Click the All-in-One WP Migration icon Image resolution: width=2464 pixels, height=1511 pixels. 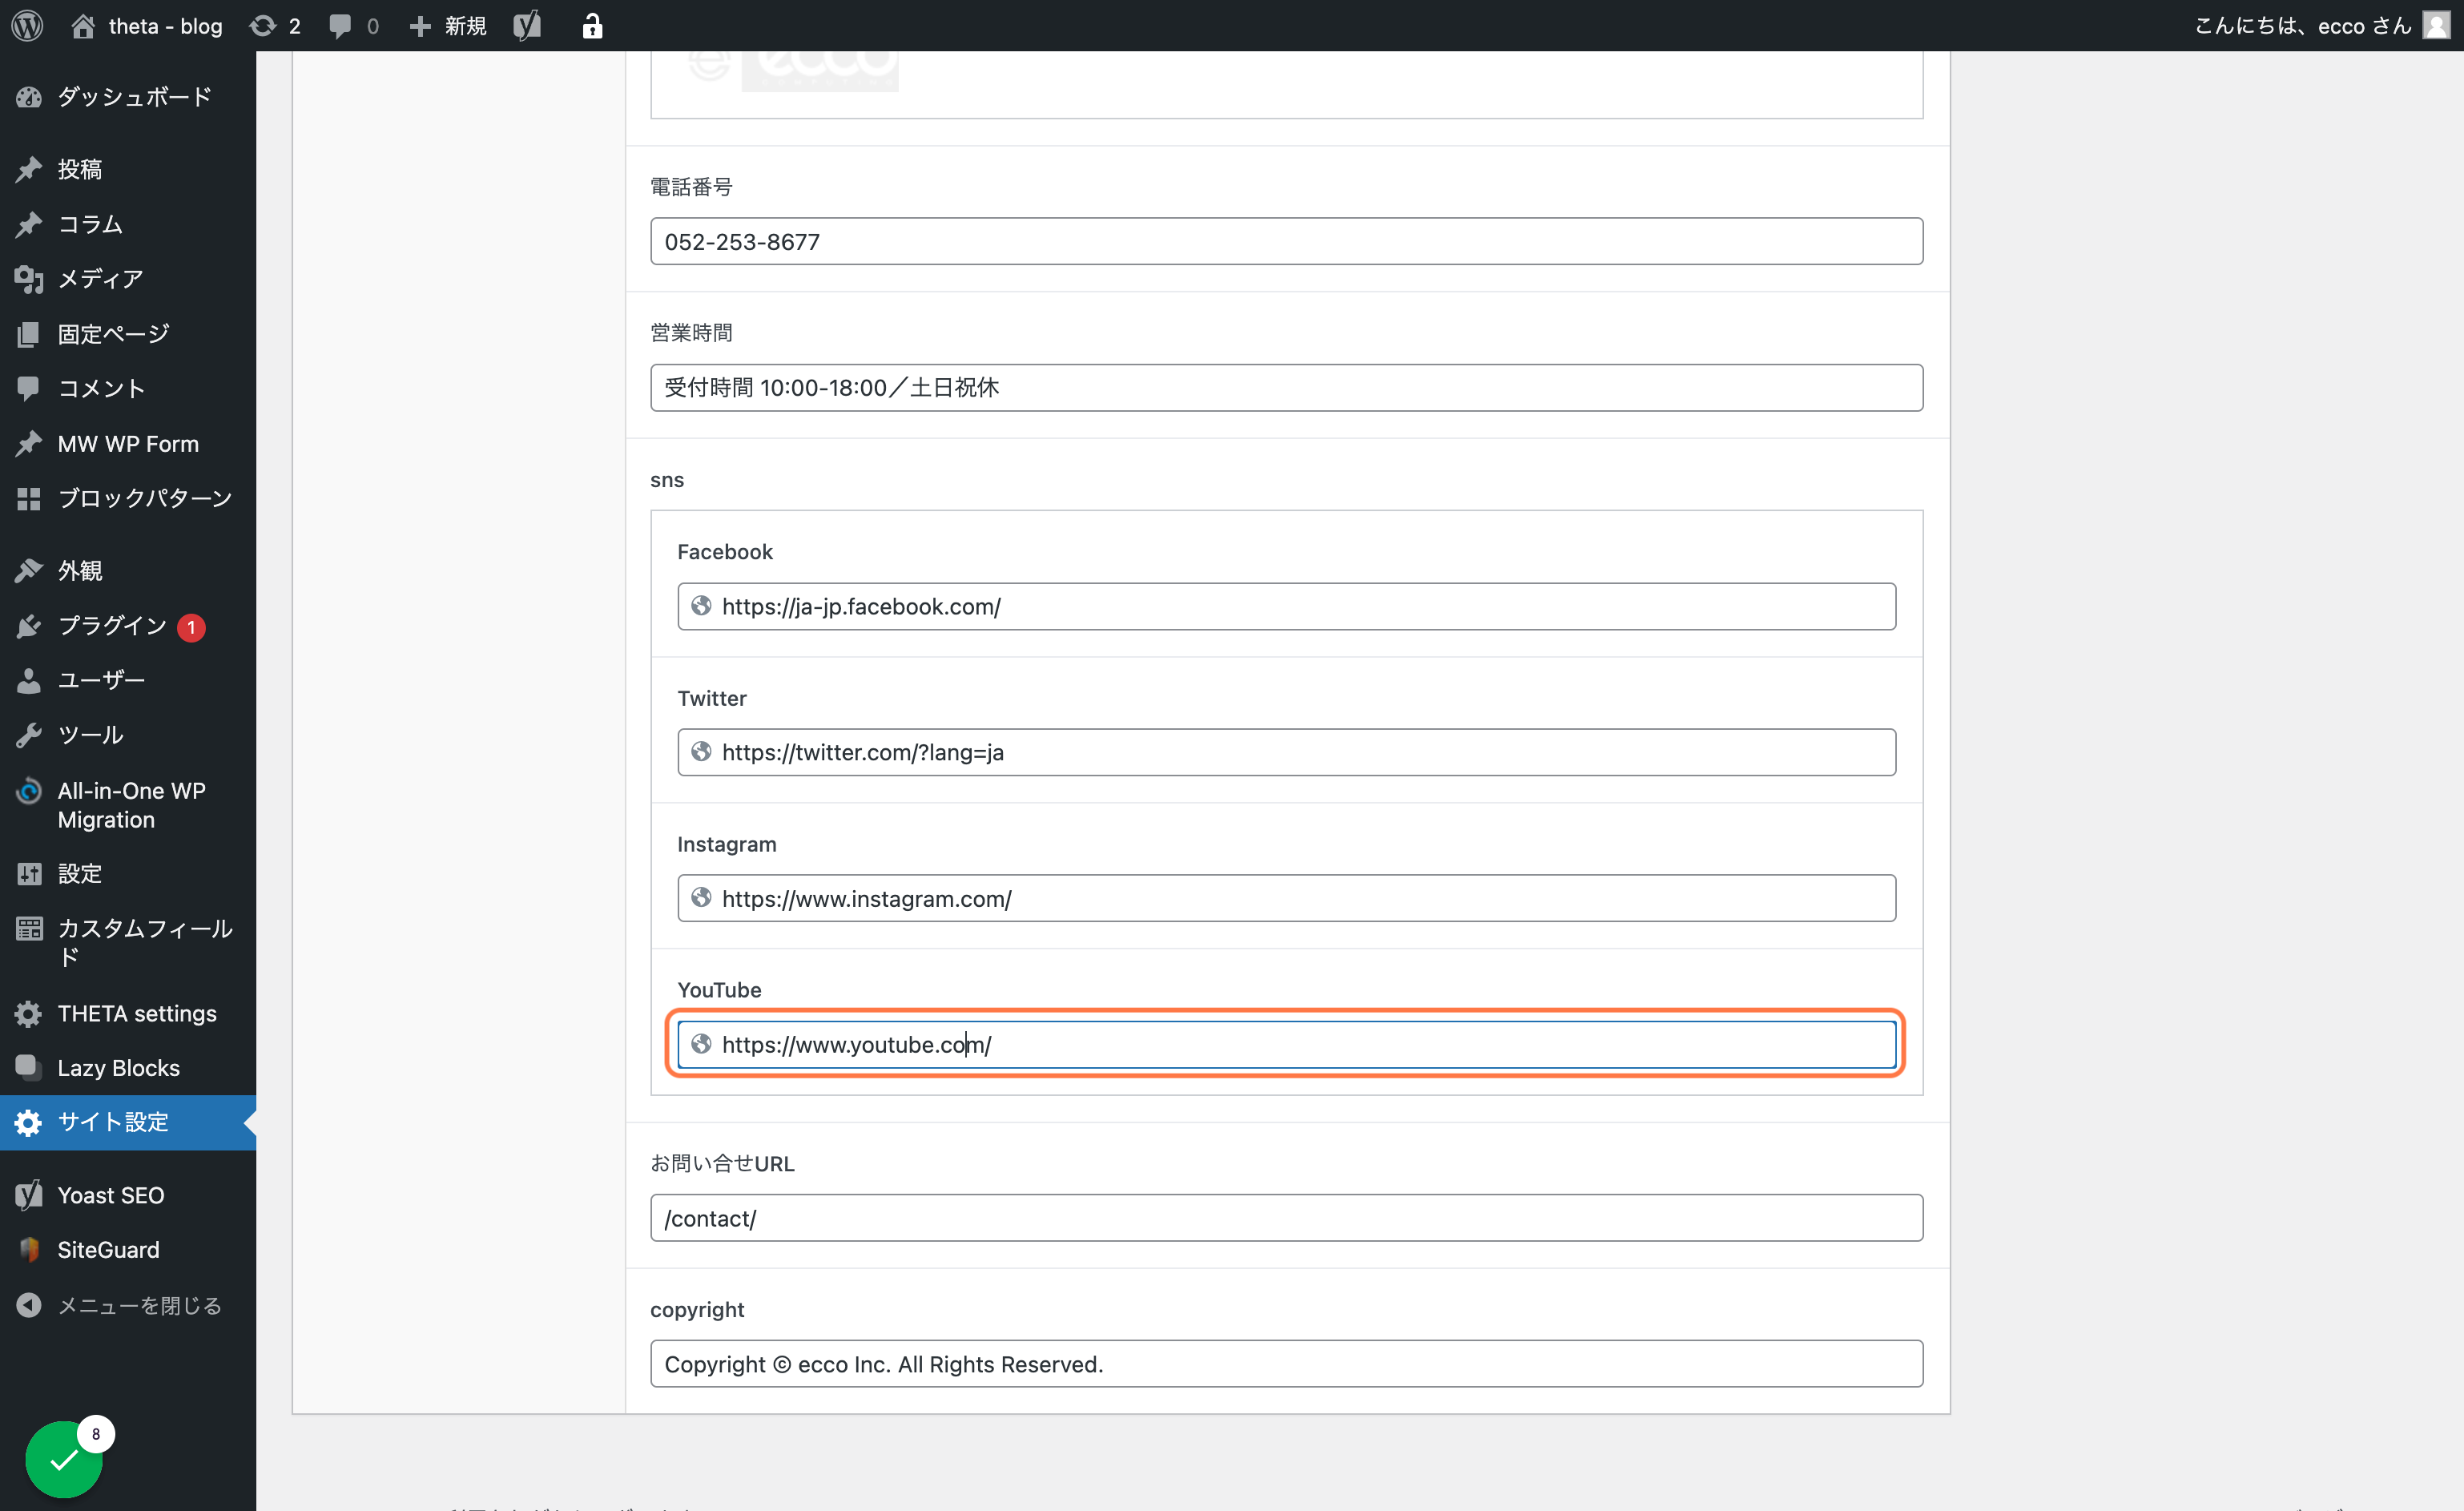point(29,791)
